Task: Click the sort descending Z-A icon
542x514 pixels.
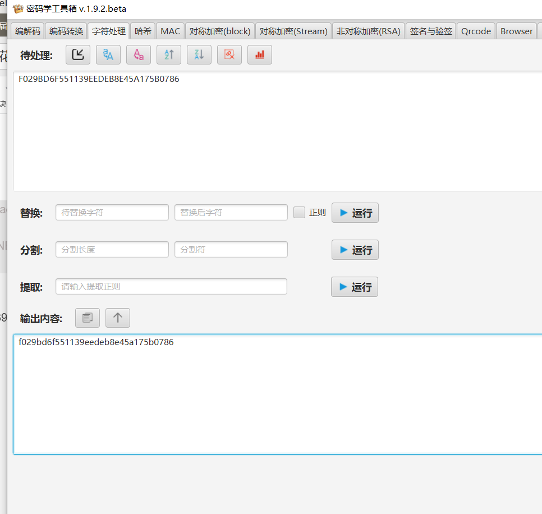Action: click(199, 54)
